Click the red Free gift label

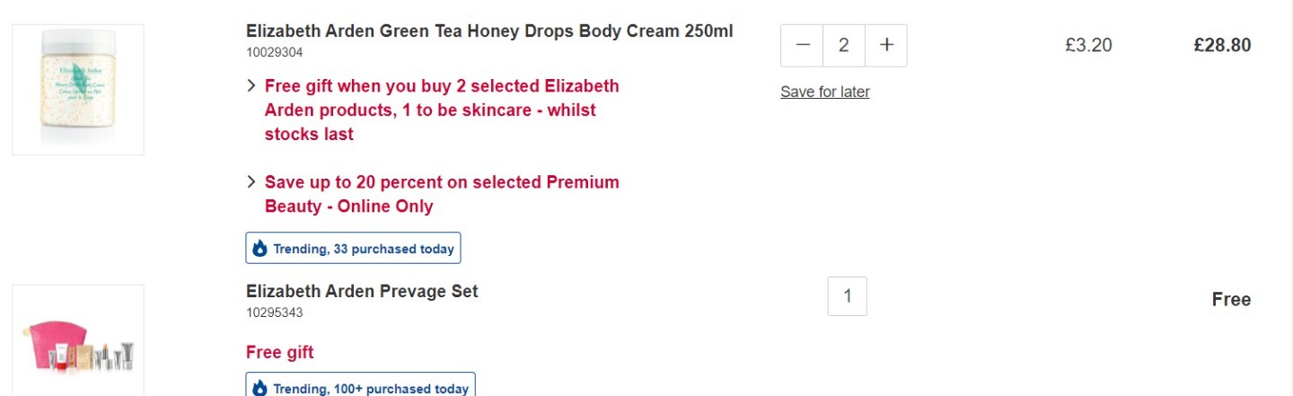[280, 352]
